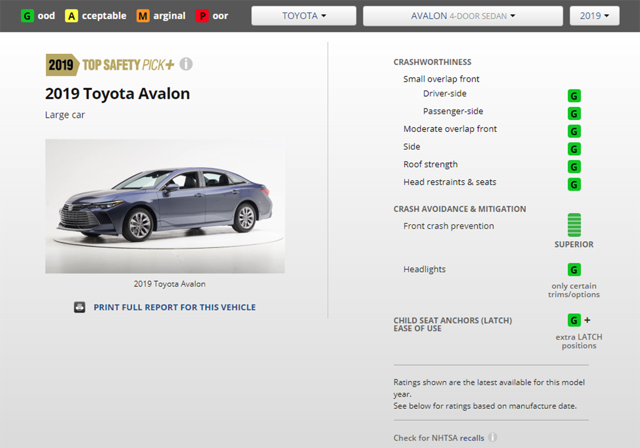The image size is (640, 448).
Task: Click the Superior front crash prevention icon
Action: 574,225
